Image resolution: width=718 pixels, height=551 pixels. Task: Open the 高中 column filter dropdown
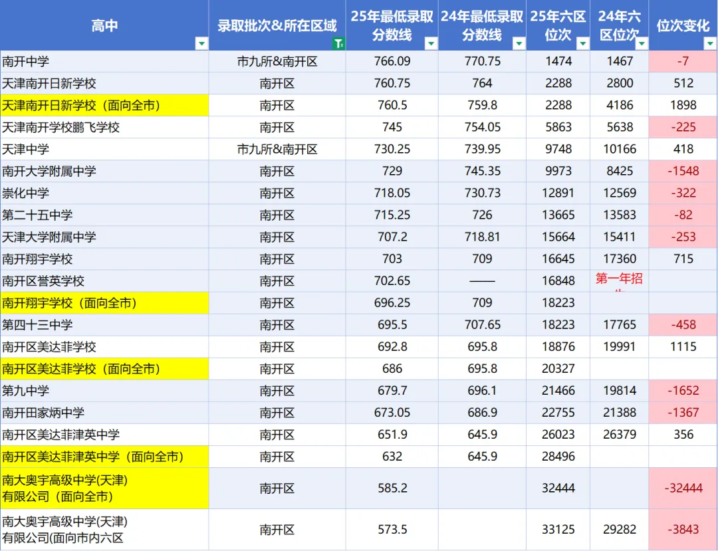point(201,43)
